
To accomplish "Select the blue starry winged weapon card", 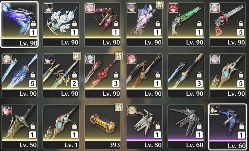I will click(19, 24).
